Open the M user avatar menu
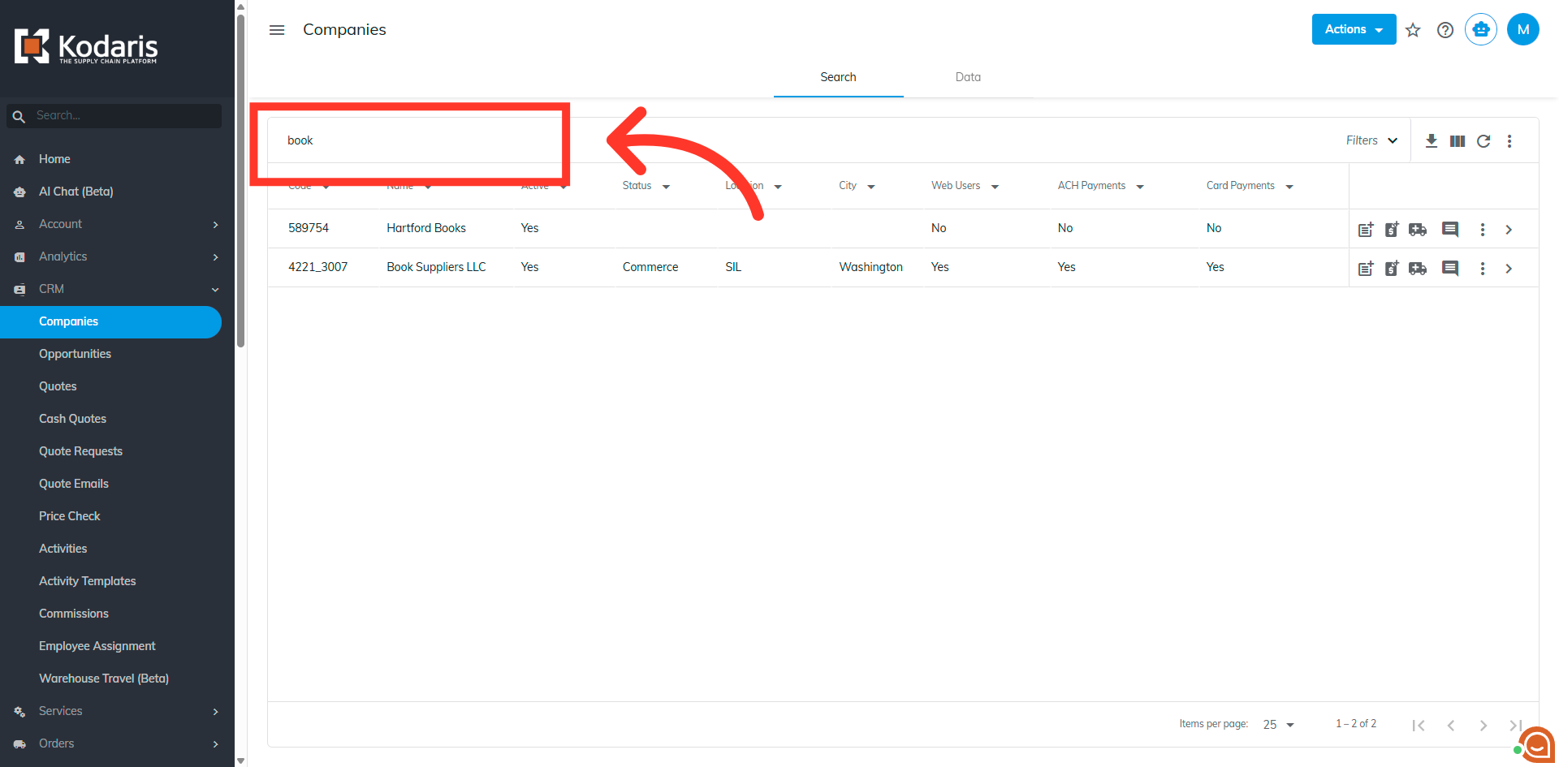This screenshot has height=767, width=1559. click(1523, 29)
